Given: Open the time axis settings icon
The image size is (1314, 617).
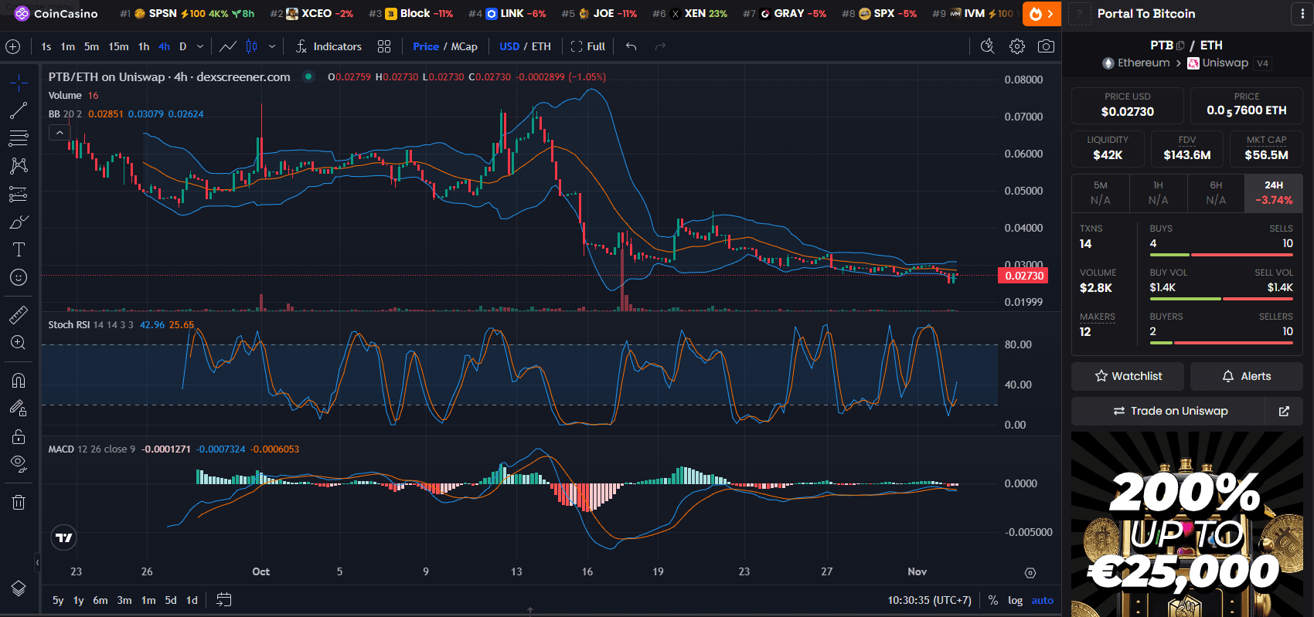Looking at the screenshot, I should coord(1030,572).
